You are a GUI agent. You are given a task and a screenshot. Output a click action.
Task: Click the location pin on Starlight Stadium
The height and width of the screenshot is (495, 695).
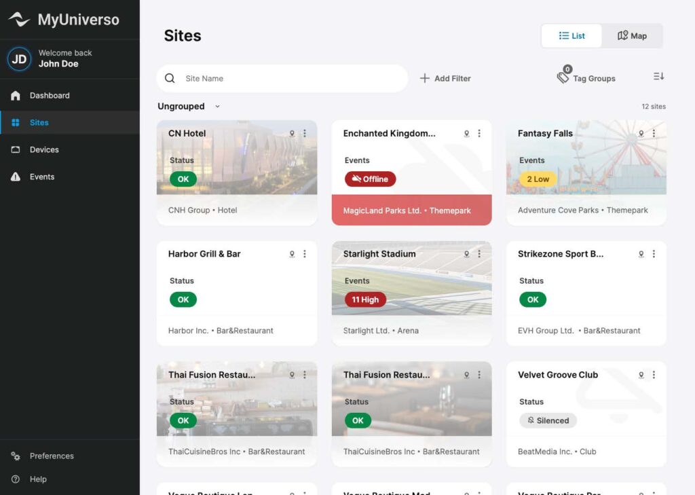[x=467, y=254]
